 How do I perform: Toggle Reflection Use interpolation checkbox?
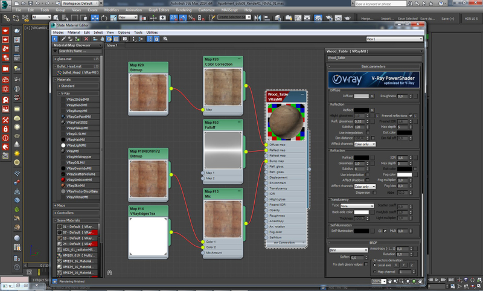[x=367, y=133]
